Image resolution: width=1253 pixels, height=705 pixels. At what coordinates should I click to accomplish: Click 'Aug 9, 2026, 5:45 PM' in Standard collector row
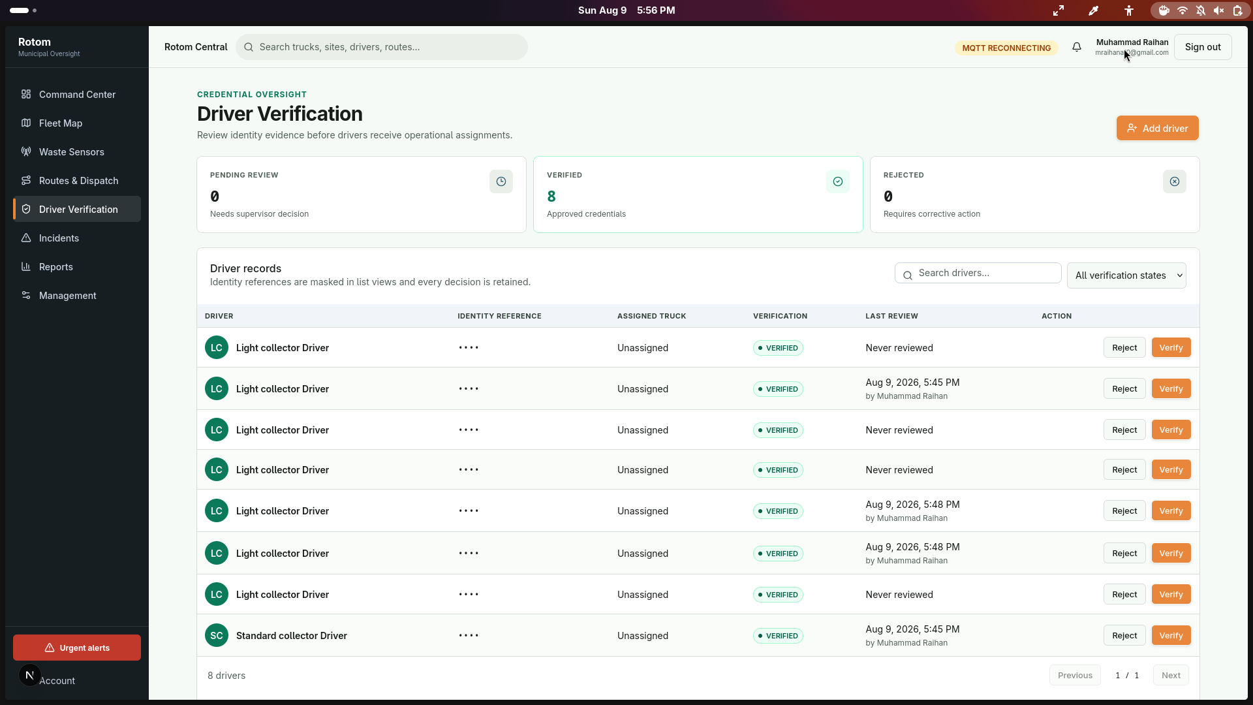912,629
